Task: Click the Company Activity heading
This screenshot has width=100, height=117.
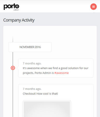Action: (x=19, y=20)
